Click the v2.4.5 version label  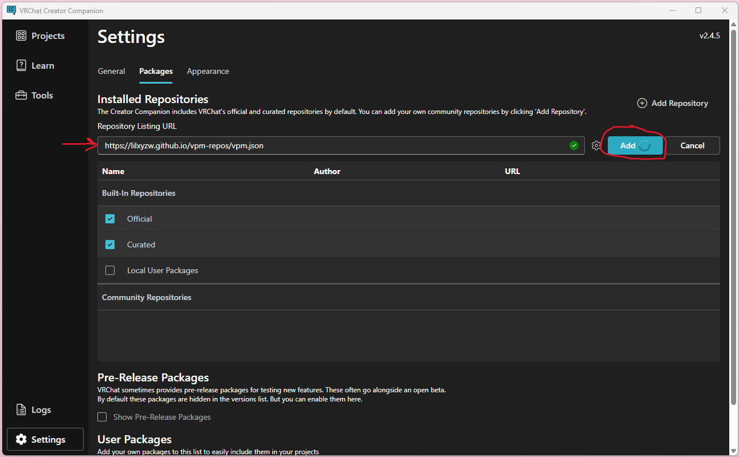click(709, 36)
